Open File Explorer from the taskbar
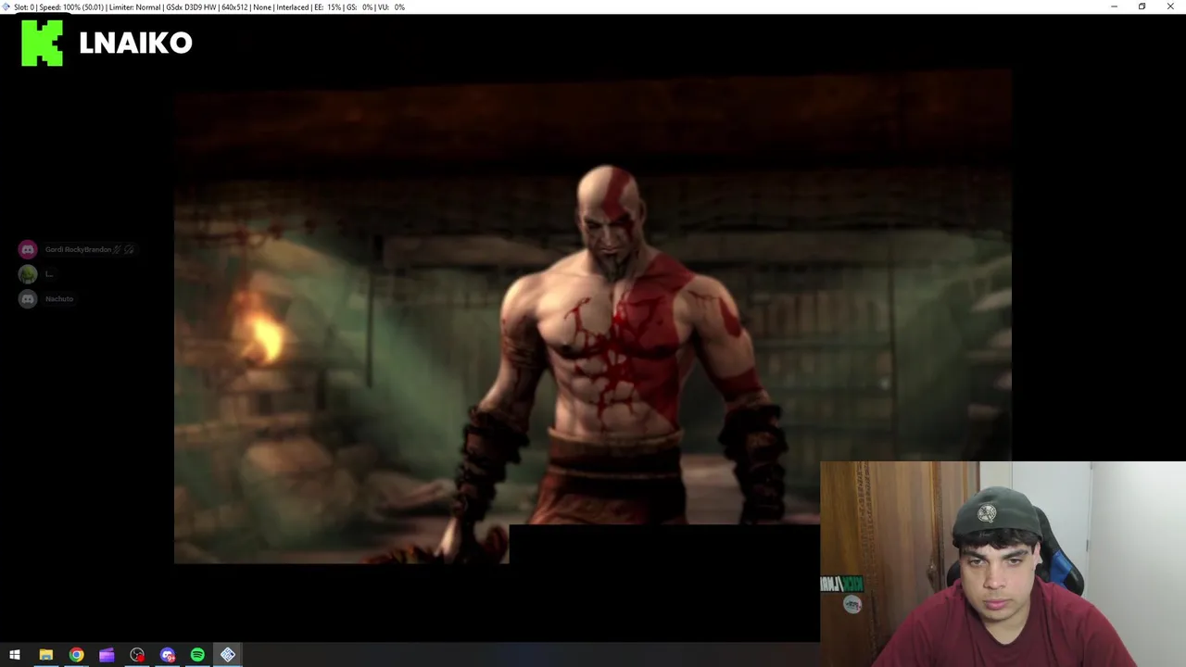The image size is (1186, 667). click(45, 655)
